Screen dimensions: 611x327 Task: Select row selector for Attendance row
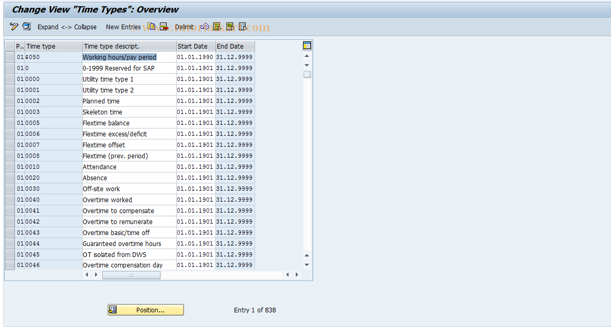10,167
